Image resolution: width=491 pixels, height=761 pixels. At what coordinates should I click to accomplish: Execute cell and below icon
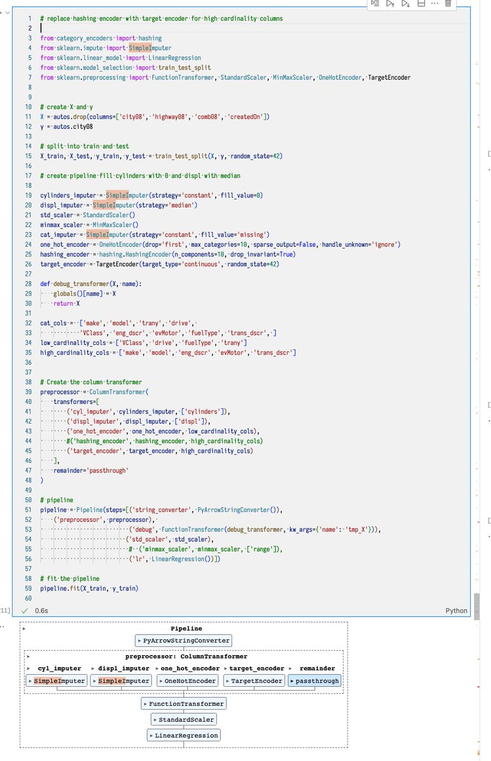(405, 4)
